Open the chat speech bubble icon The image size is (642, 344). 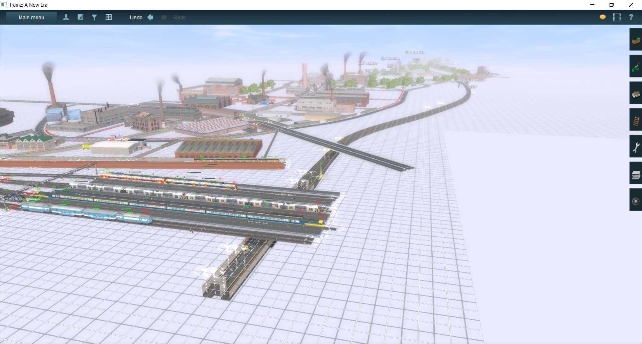point(603,17)
